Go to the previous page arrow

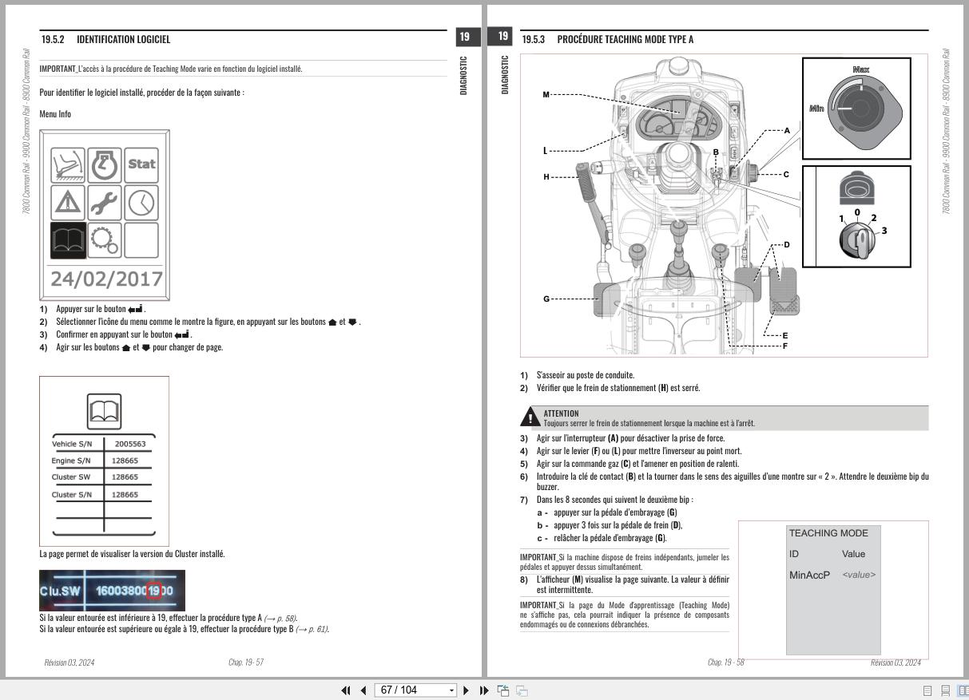coord(364,690)
